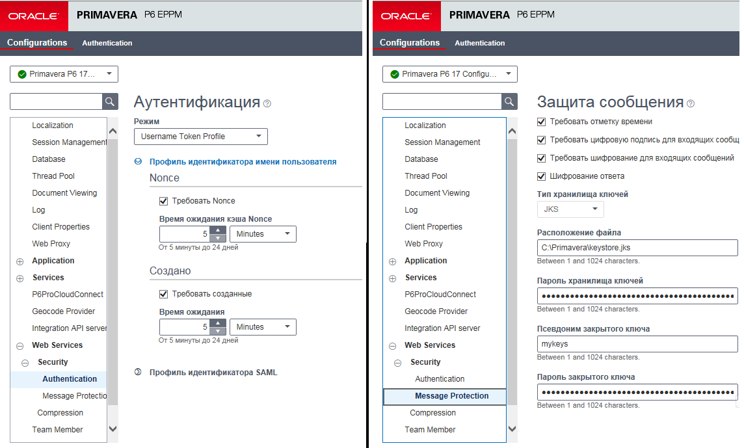Select Client Properties in right window tree
Screen dimensions: 744x448
coord(433,227)
